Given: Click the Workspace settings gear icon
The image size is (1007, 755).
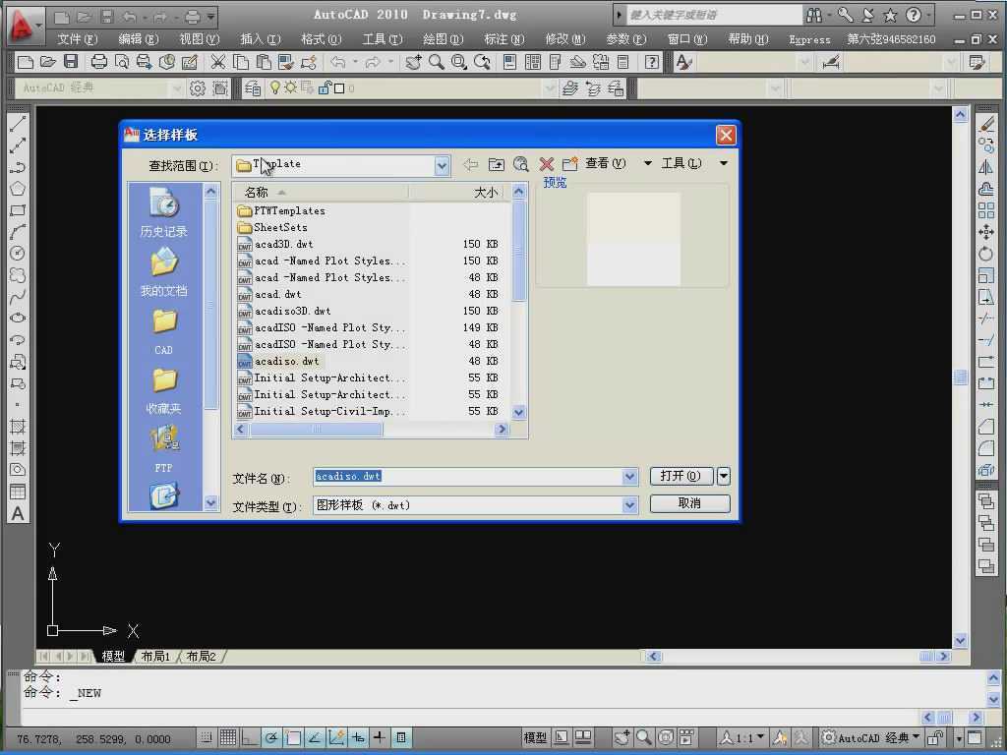Looking at the screenshot, I should coord(198,87).
